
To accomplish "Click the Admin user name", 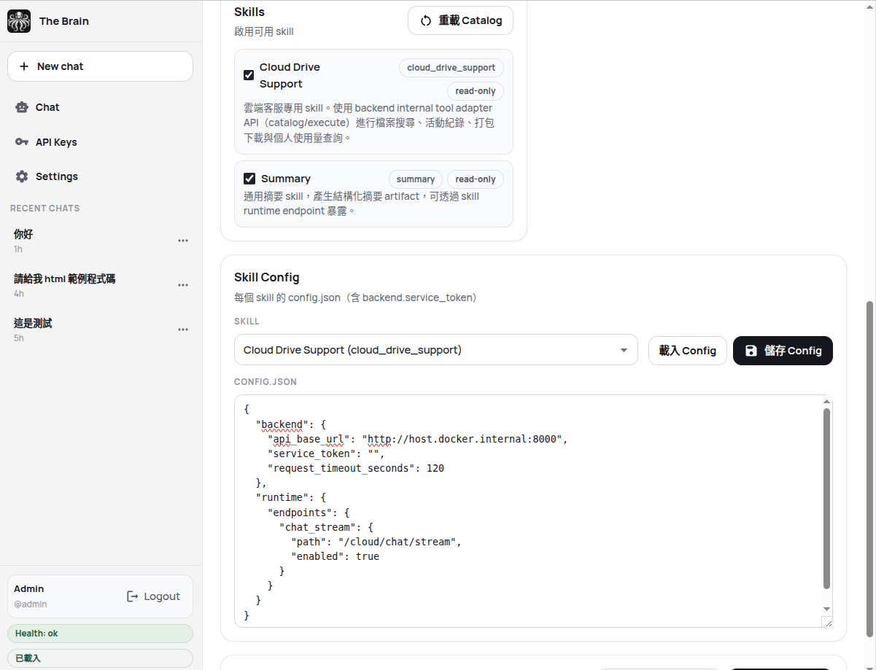I will [29, 588].
